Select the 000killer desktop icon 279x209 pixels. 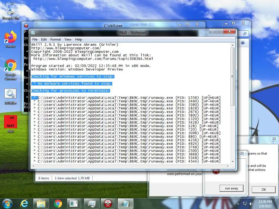(x=11, y=97)
